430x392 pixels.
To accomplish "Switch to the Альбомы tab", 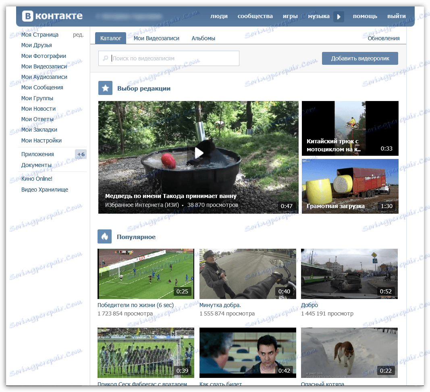I will point(203,38).
